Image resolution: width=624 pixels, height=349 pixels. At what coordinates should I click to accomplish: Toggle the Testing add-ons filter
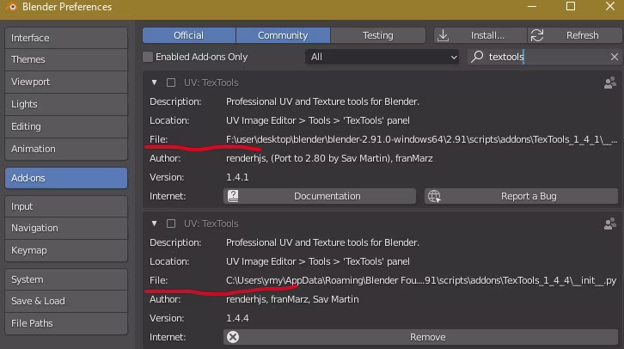[377, 35]
